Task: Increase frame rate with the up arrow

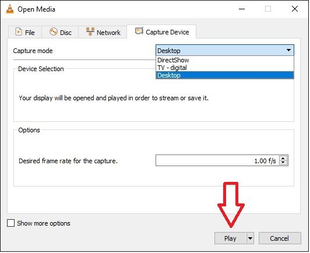Action: (283, 158)
